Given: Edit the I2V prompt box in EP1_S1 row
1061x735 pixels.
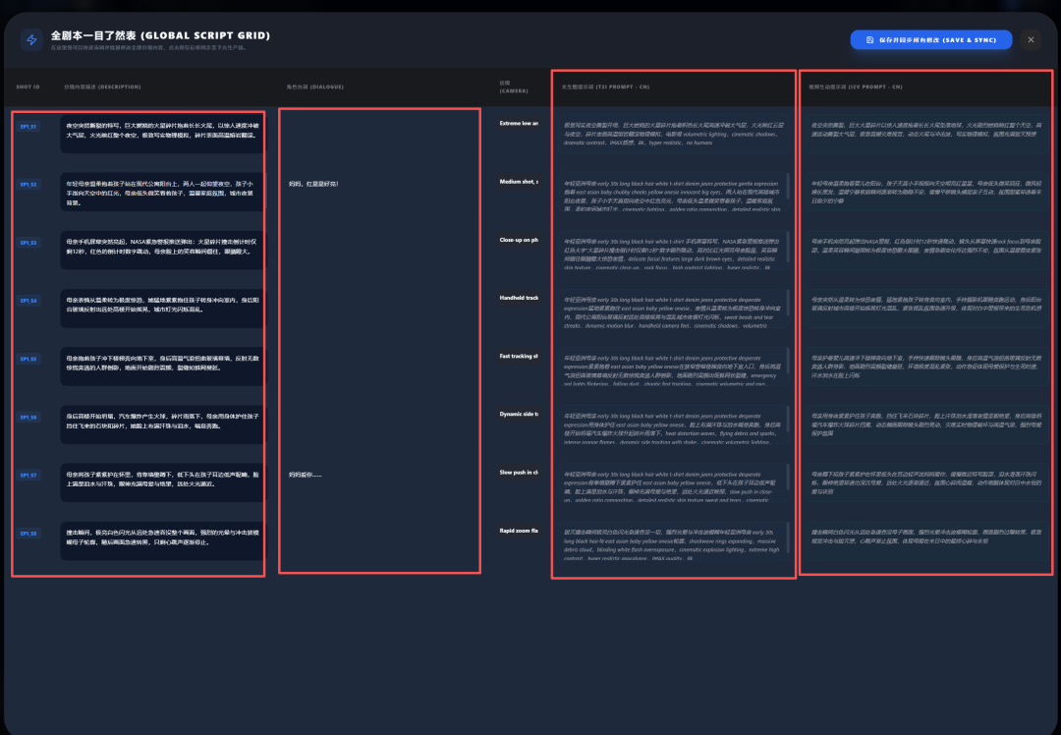Looking at the screenshot, I should coord(927,134).
